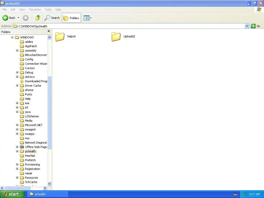
Task: Expand the pchealth folder node
Action: click(17, 151)
